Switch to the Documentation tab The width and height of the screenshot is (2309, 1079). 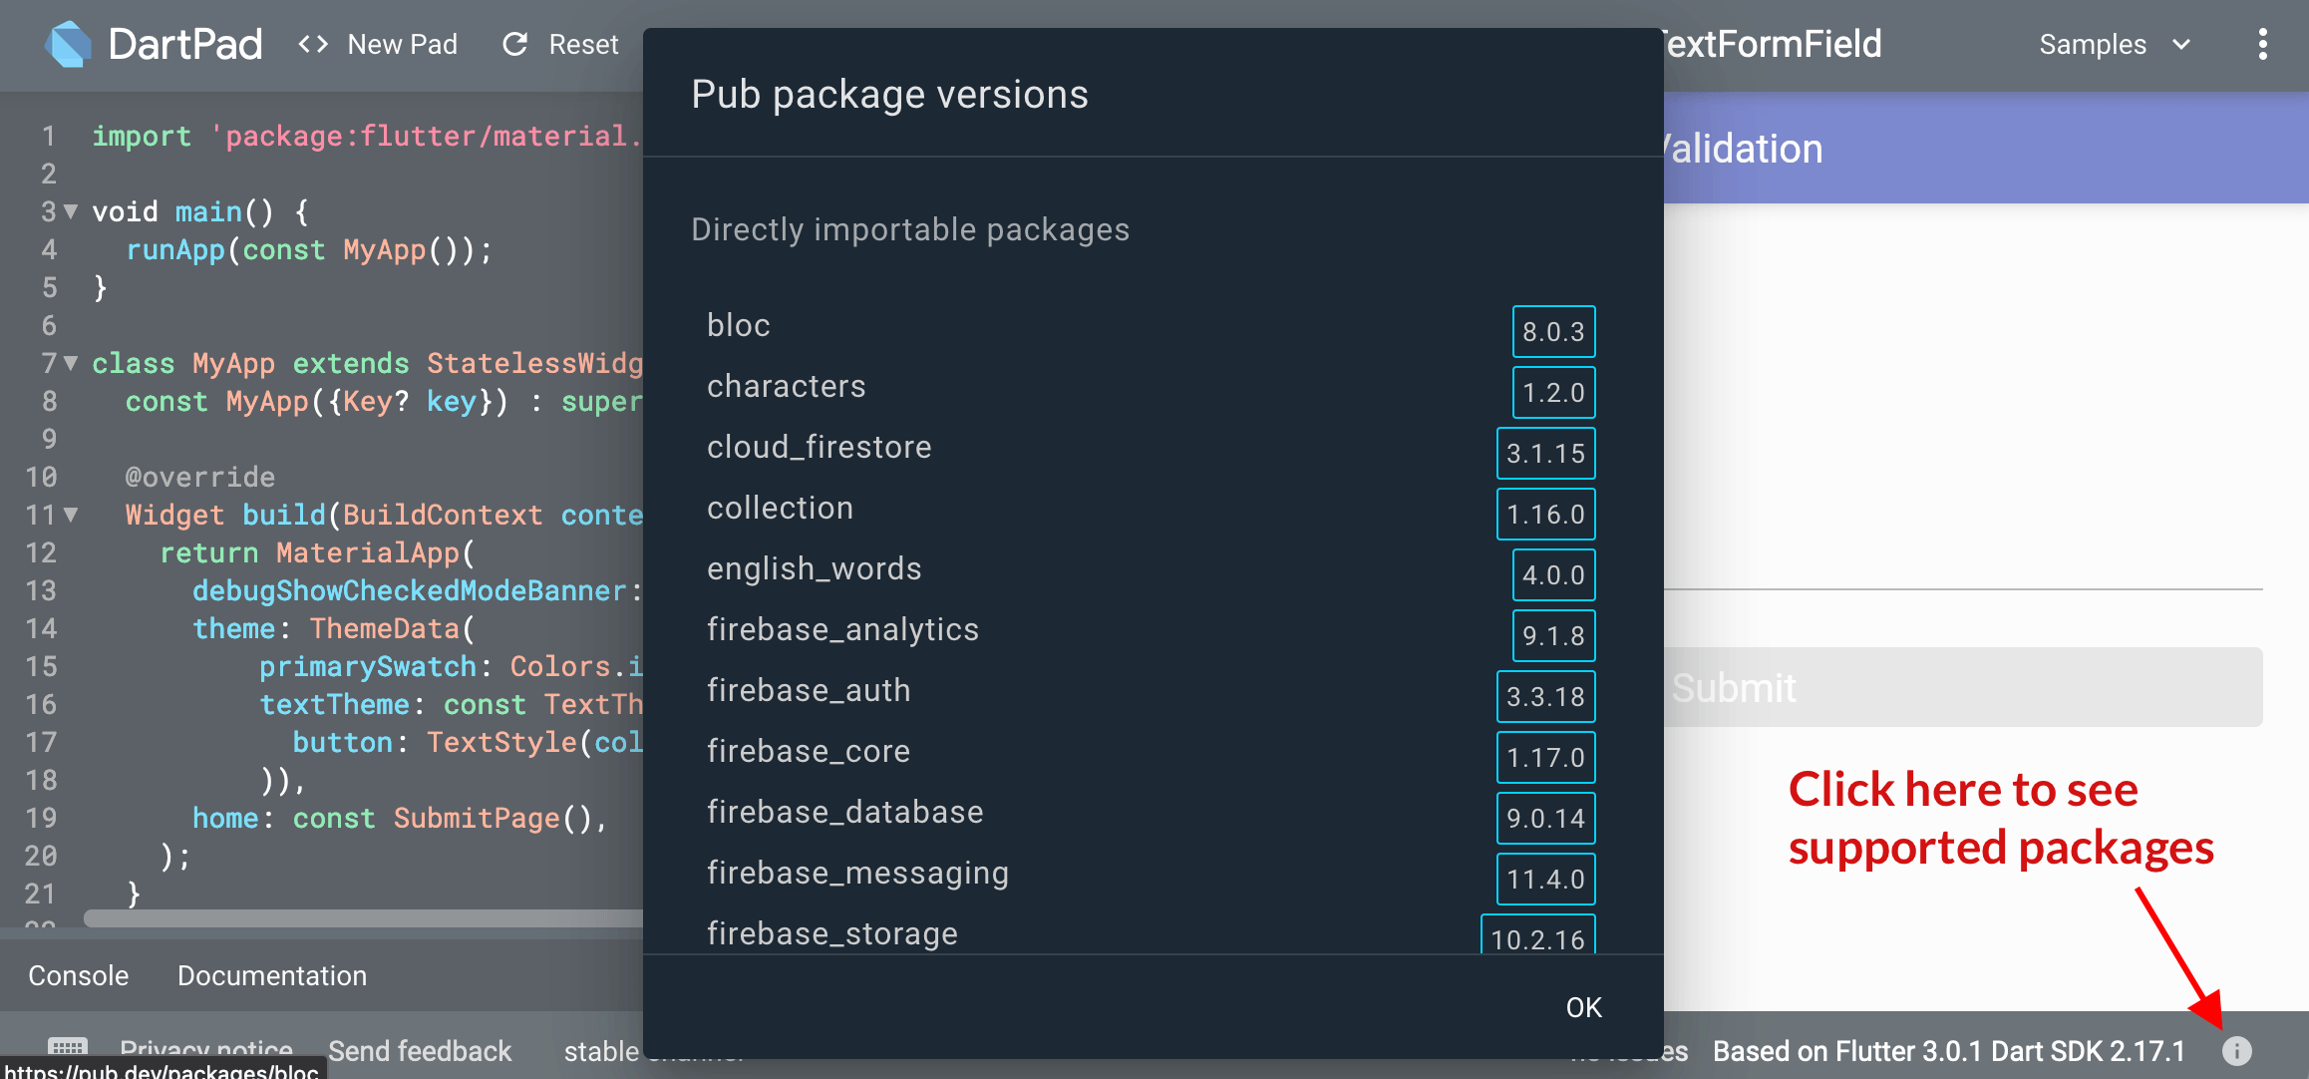[x=271, y=975]
